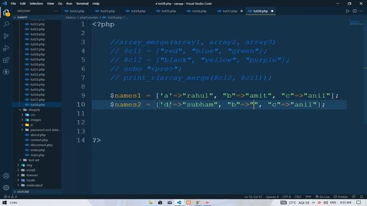
Task: Open the Search view in activity bar
Action: pyautogui.click(x=6, y=24)
